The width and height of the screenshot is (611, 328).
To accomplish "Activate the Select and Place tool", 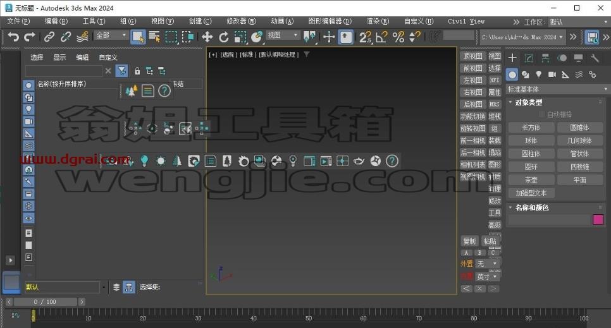I will tap(257, 37).
